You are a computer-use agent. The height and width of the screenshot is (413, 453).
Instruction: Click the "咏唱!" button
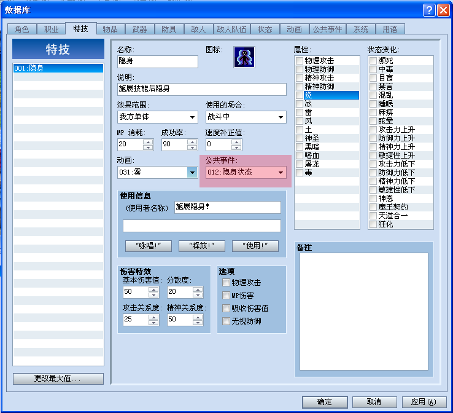(x=149, y=246)
